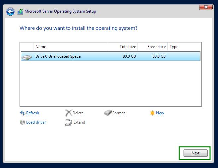The height and width of the screenshot is (168, 218).
Task: Open the Load driver link
Action: point(36,122)
